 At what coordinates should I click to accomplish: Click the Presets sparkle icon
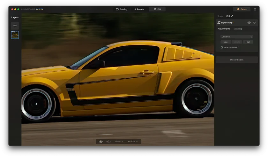pos(135,9)
